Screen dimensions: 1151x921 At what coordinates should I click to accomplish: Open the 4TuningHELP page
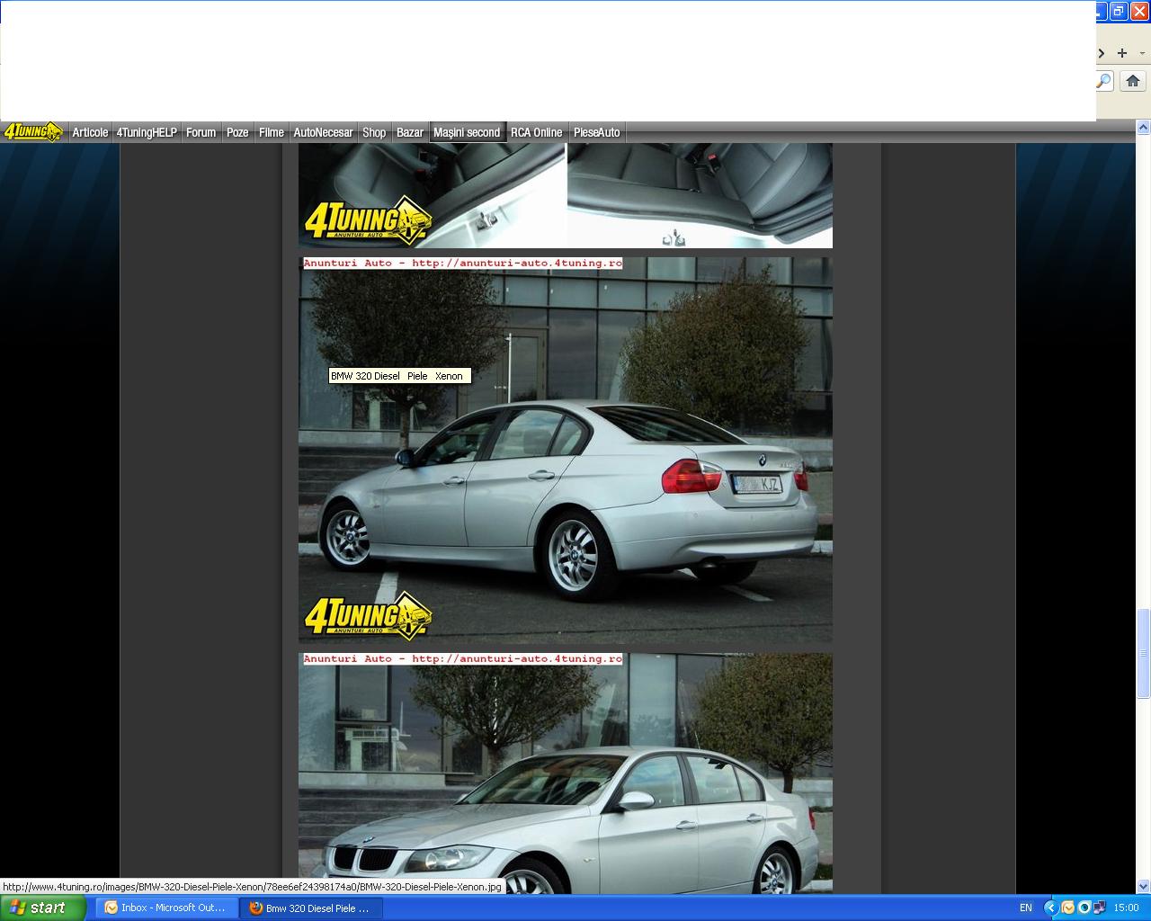point(147,132)
